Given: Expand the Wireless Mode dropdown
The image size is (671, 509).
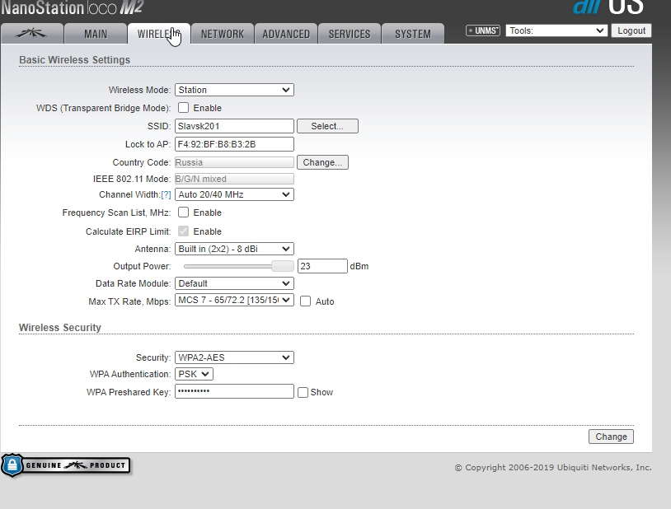Looking at the screenshot, I should 234,90.
